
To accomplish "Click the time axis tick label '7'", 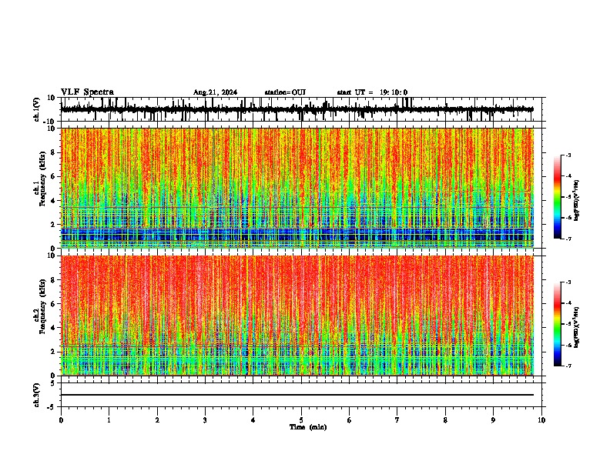I will click(x=397, y=420).
